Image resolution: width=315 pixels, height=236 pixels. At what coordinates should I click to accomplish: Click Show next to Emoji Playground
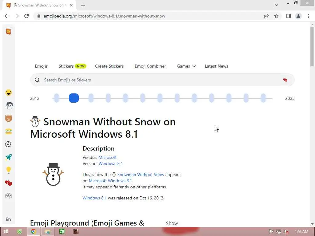point(172,223)
